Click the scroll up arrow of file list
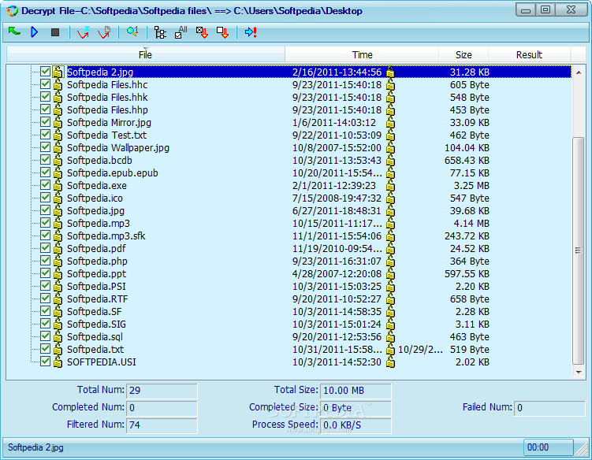Image resolution: width=592 pixels, height=460 pixels. [x=579, y=72]
